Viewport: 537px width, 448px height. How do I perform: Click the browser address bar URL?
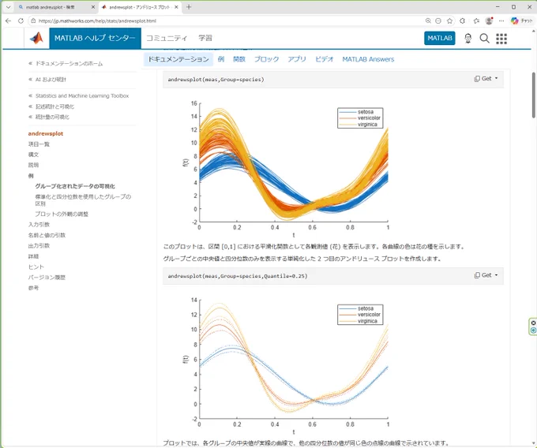click(x=97, y=21)
